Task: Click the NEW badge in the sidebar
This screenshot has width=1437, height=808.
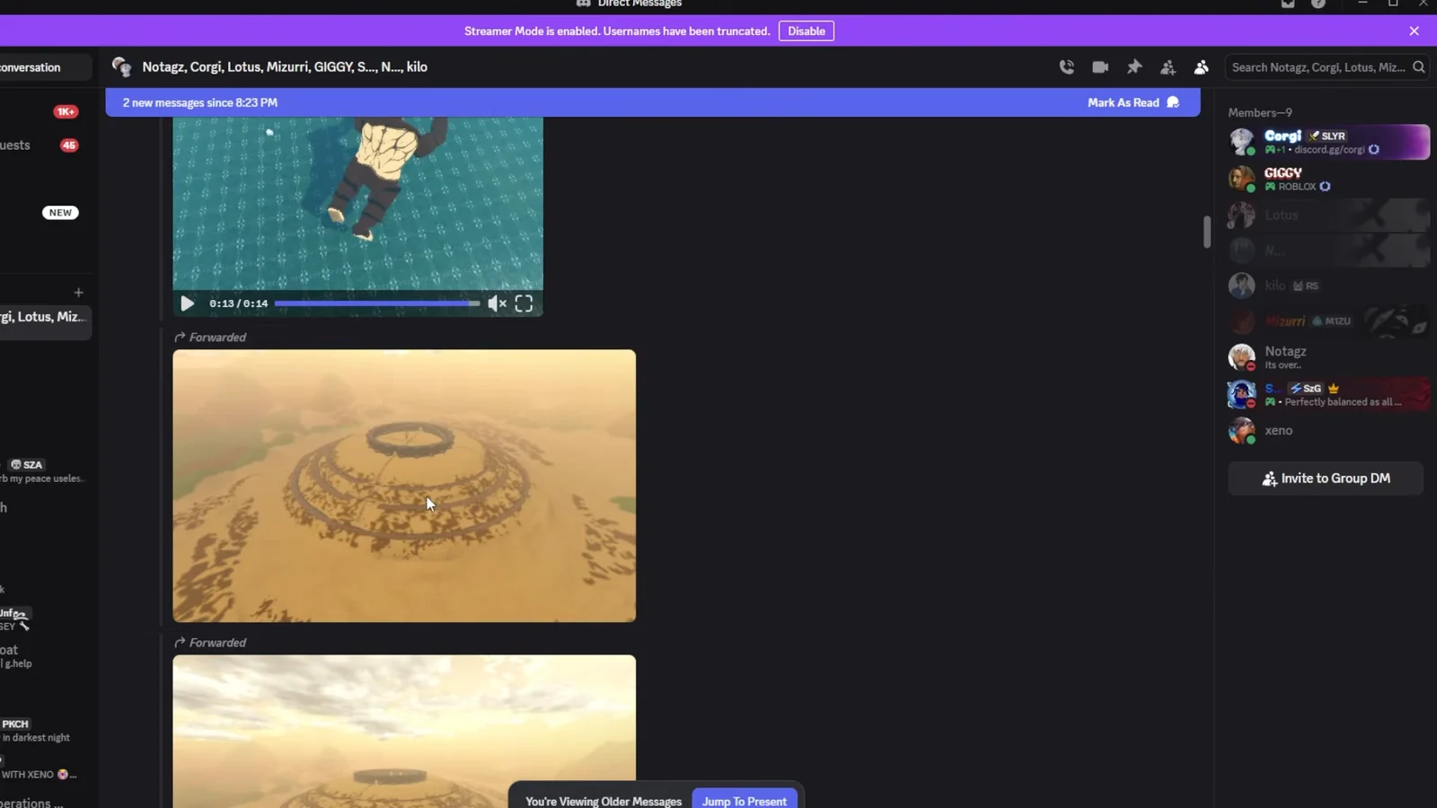Action: (x=60, y=213)
